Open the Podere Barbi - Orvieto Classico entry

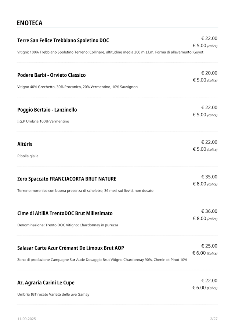[51, 75]
